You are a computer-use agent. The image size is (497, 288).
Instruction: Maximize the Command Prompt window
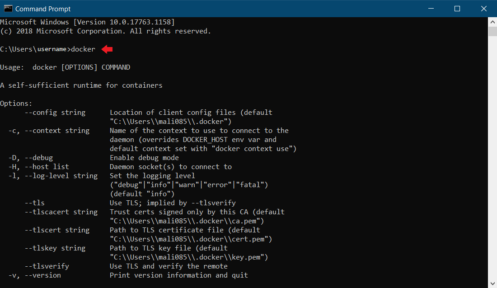[x=457, y=9]
